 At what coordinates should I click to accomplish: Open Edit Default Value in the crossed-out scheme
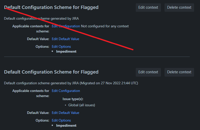click(66, 39)
